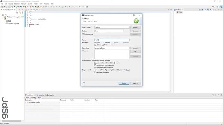Open the Debug button dropdown arrow
Viewport: 223px width, 125px height.
[14, 7]
